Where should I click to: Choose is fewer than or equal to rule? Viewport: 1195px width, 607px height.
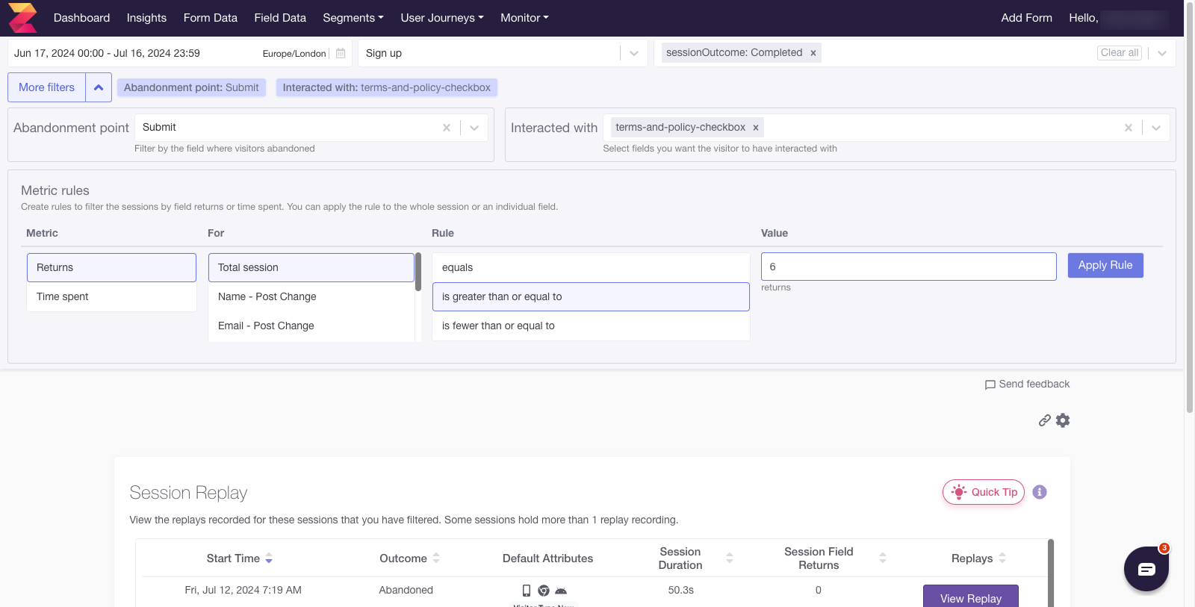[x=591, y=326]
